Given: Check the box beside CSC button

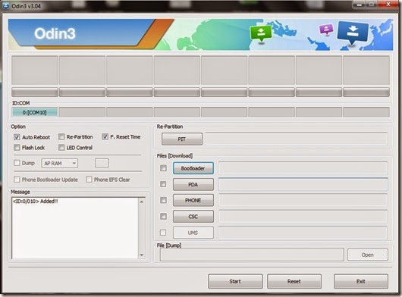Looking at the screenshot, I should [163, 217].
